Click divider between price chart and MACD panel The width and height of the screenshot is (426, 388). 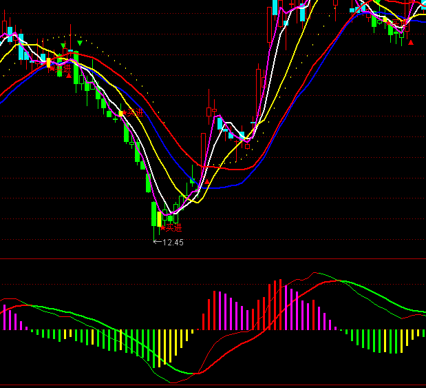pyautogui.click(x=213, y=258)
